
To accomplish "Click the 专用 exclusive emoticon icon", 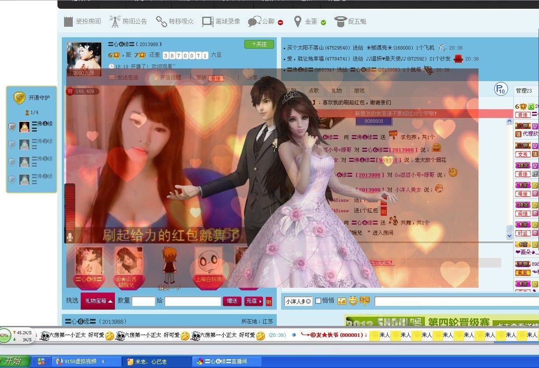I will click(364, 301).
